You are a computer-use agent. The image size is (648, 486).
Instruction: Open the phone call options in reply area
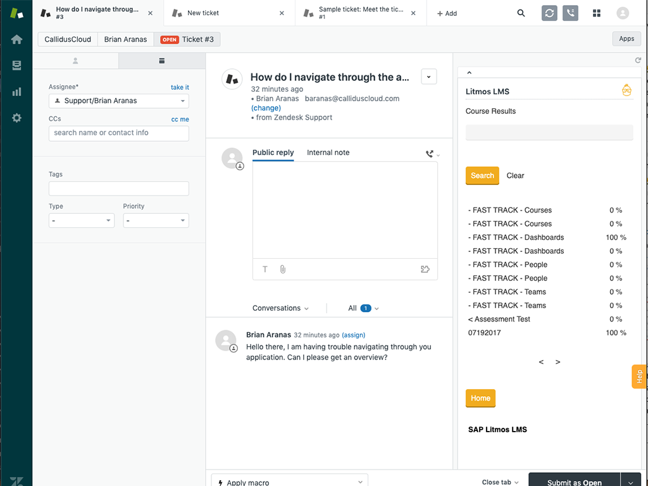pos(433,154)
